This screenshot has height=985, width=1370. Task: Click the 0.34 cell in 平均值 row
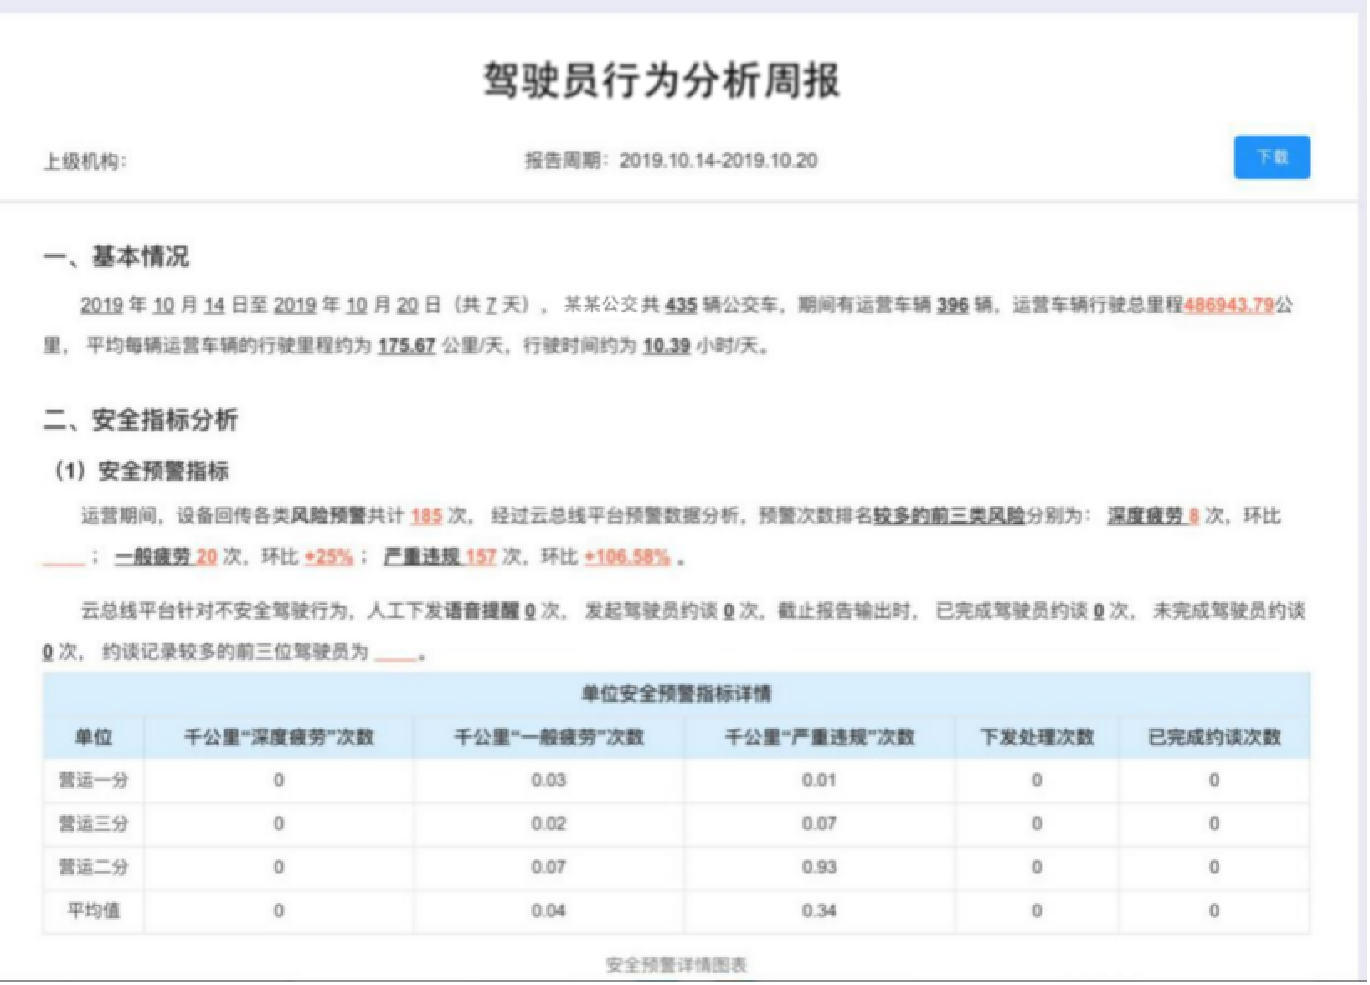pyautogui.click(x=819, y=911)
